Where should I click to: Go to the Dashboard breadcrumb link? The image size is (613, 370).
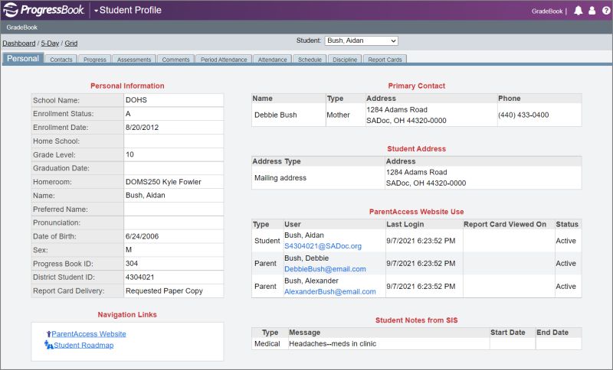[18, 44]
